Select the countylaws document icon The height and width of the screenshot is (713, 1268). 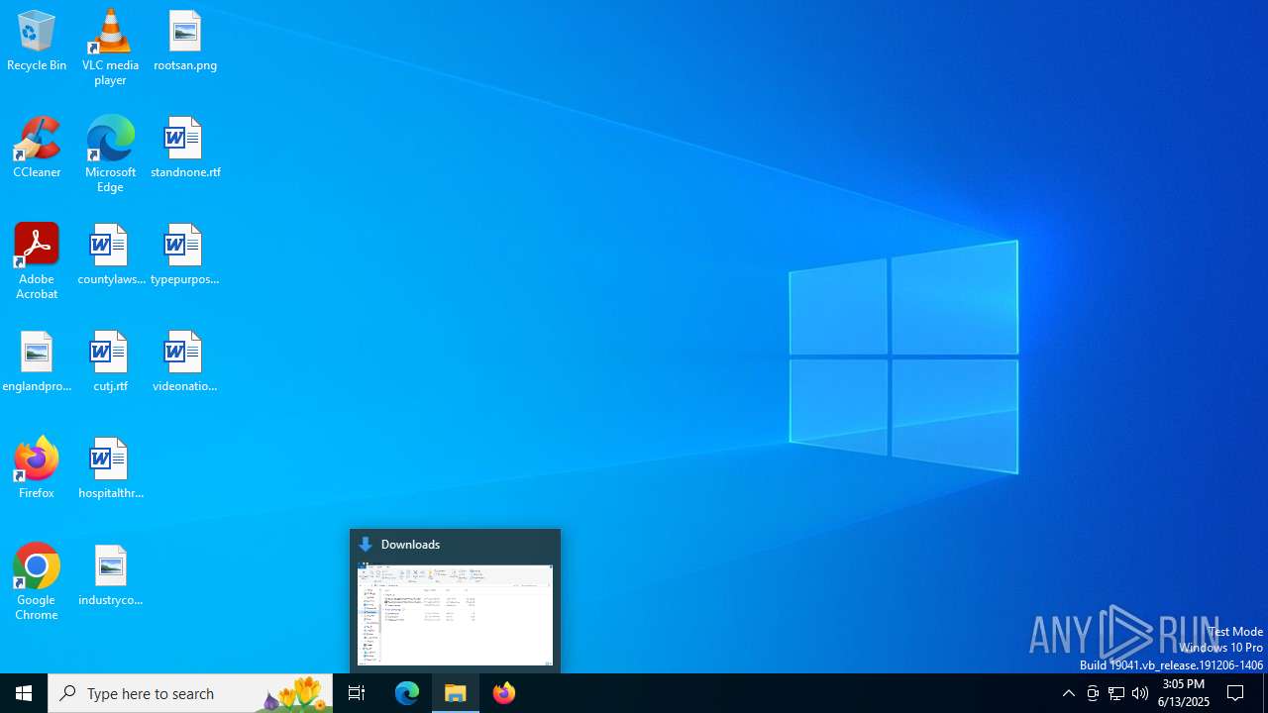coord(110,255)
